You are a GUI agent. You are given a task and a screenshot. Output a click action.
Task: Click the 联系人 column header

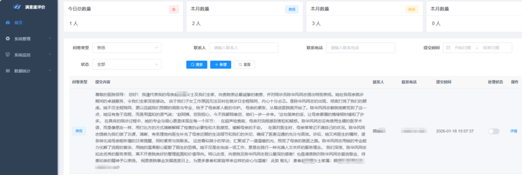[378, 82]
